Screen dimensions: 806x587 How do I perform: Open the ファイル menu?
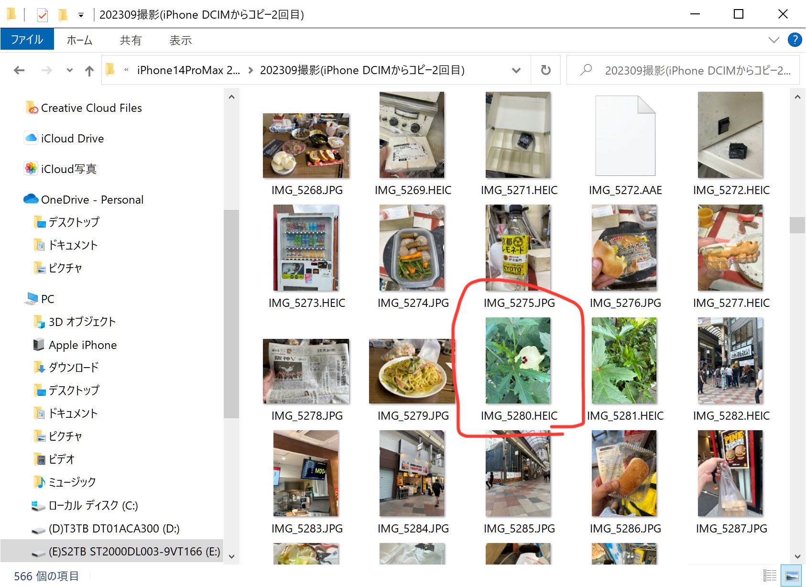27,40
